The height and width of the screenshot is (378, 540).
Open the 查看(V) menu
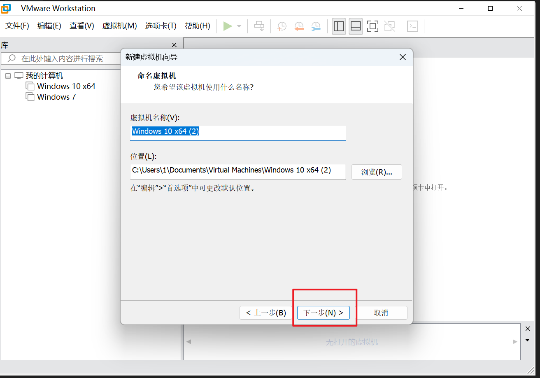[x=82, y=26]
